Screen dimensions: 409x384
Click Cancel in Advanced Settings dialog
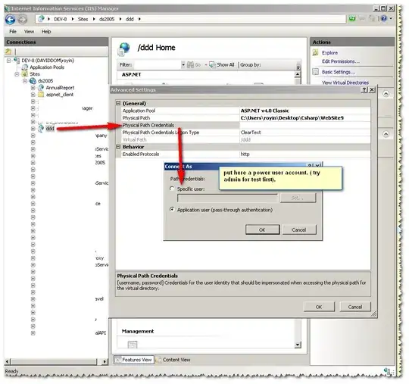point(355,307)
